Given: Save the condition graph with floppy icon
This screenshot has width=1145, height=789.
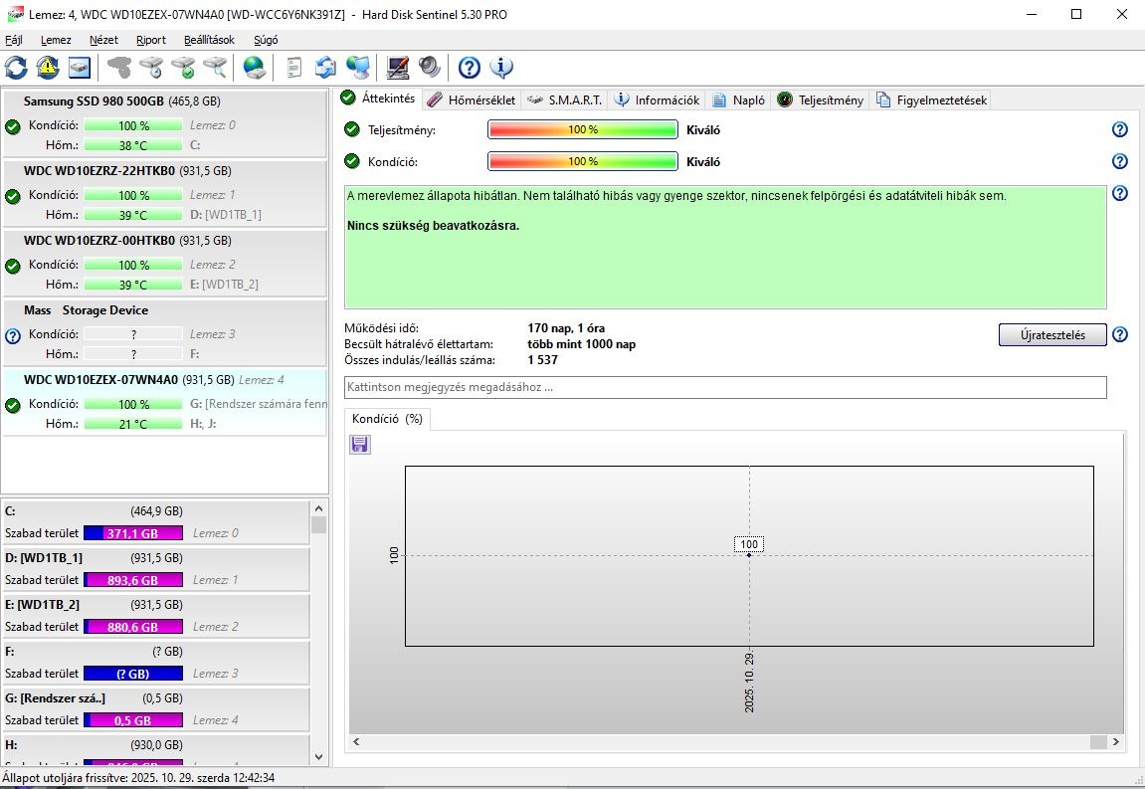Looking at the screenshot, I should 359,444.
